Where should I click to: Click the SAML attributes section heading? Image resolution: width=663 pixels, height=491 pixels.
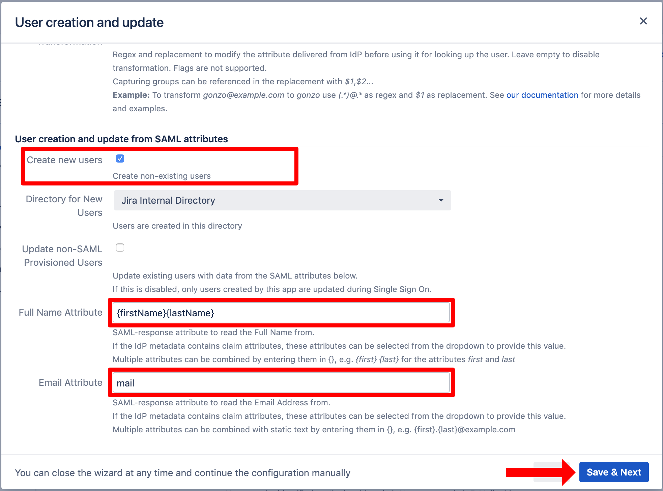[x=121, y=139]
